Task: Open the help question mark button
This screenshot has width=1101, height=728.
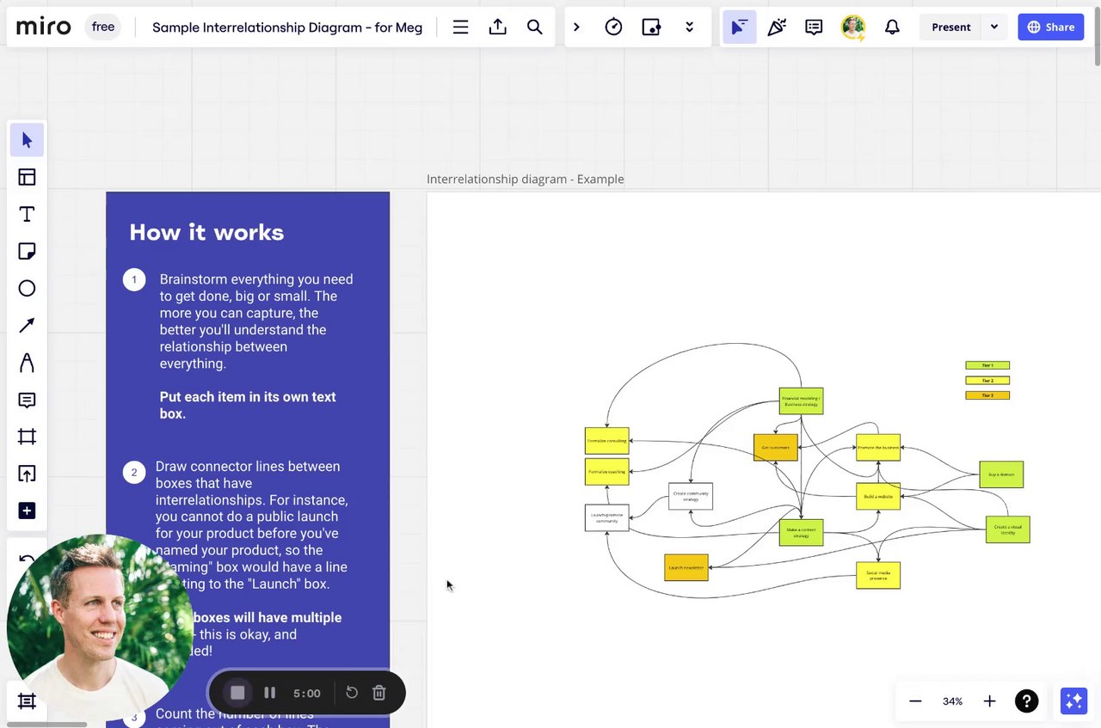Action: pyautogui.click(x=1026, y=701)
